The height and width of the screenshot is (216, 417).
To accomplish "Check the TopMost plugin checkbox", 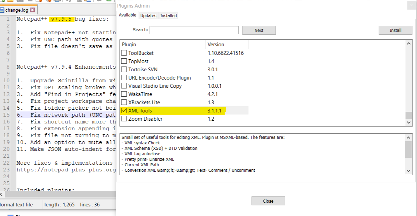I will pyautogui.click(x=124, y=61).
